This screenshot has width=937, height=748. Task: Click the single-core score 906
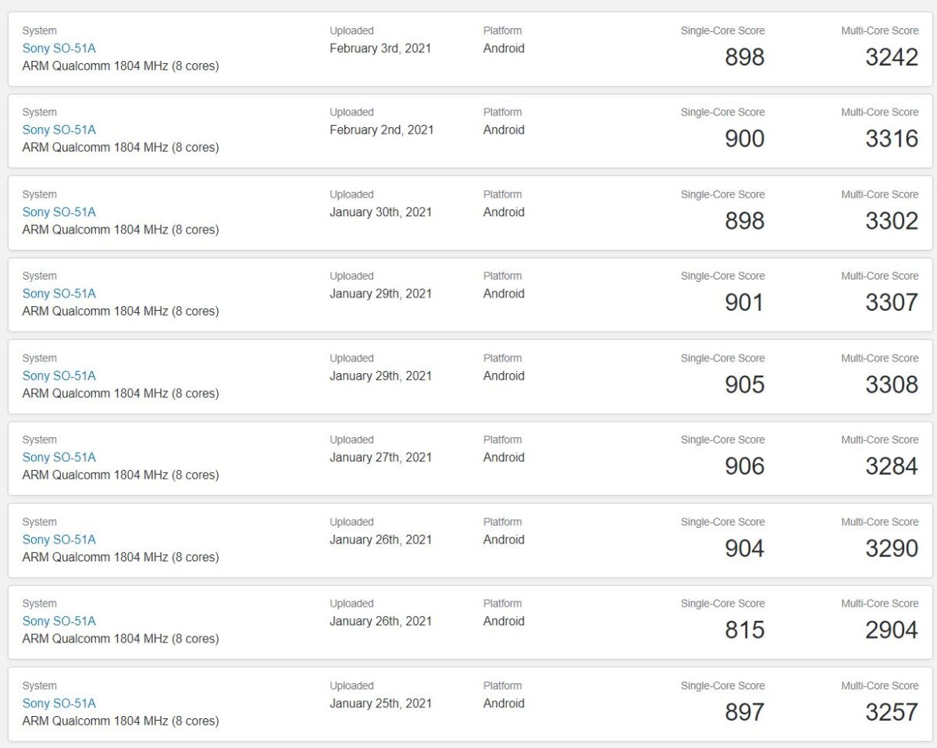745,466
